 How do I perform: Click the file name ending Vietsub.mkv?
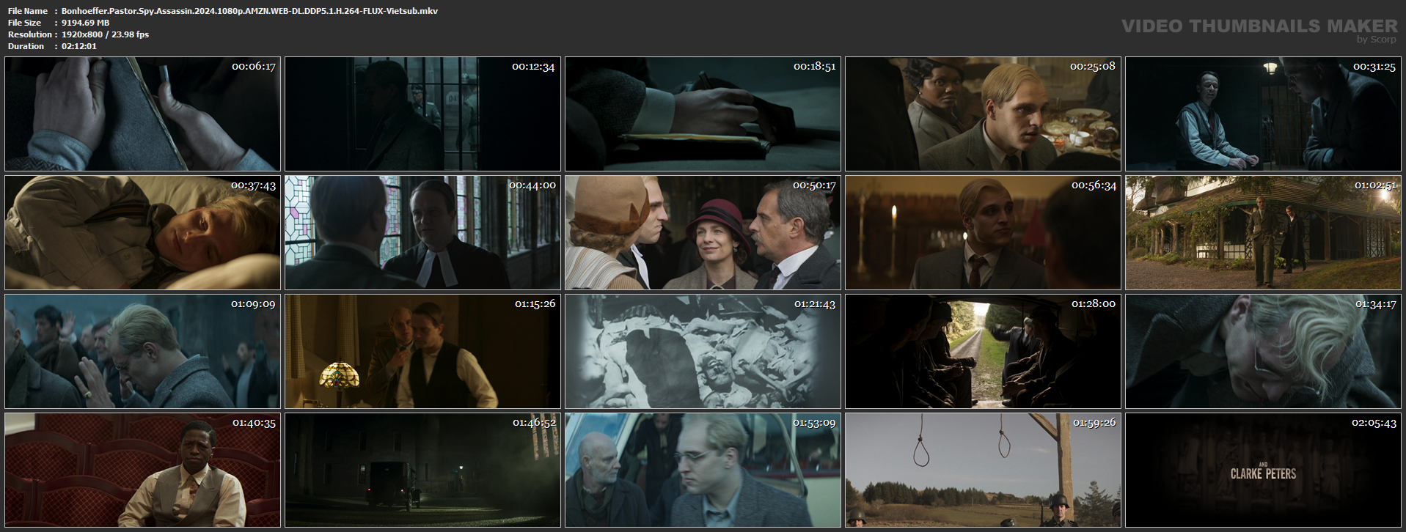pos(249,11)
